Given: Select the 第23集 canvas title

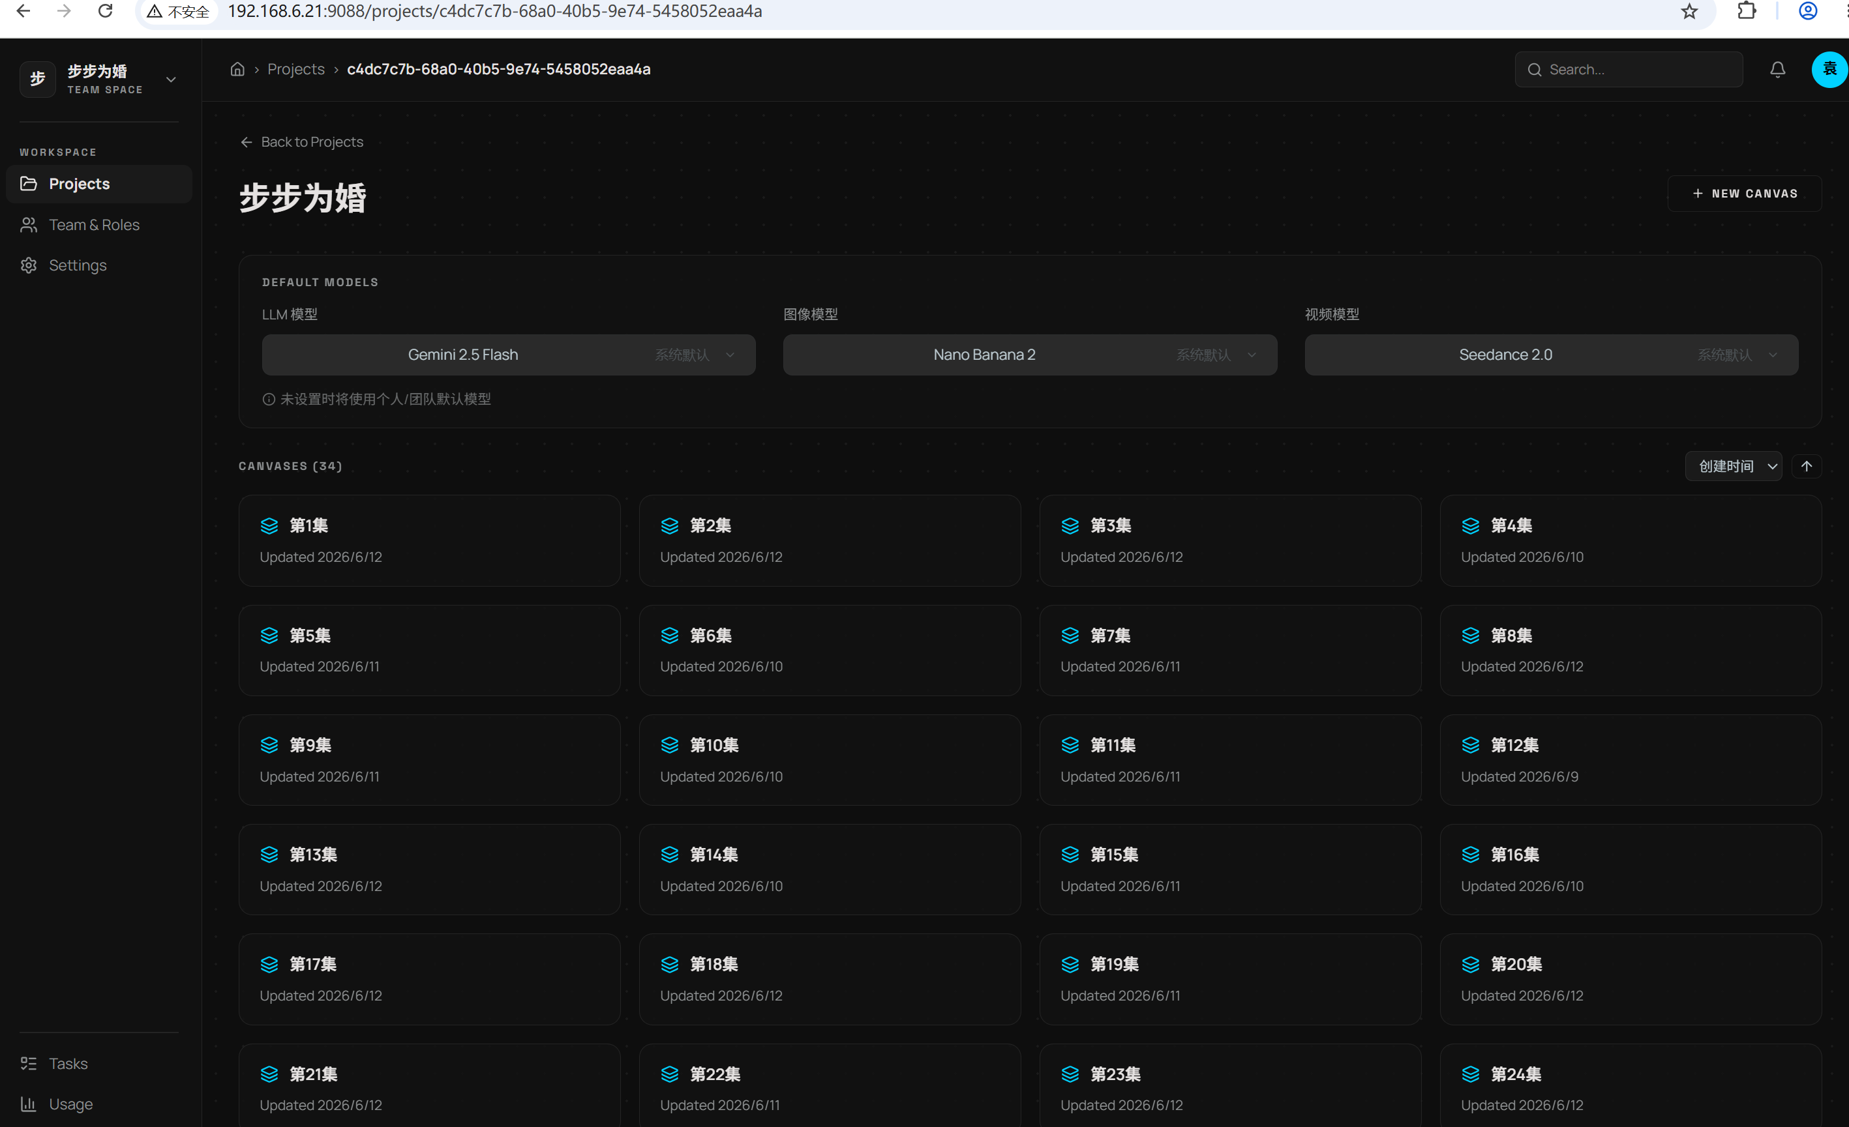Looking at the screenshot, I should [1115, 1074].
